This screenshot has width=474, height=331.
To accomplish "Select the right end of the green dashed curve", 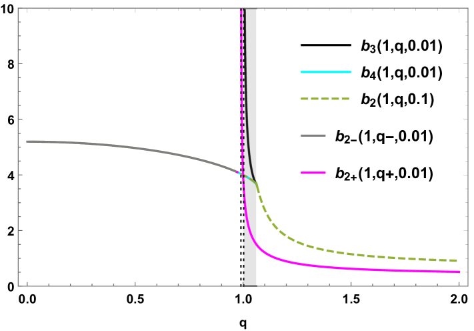I will click(x=457, y=260).
